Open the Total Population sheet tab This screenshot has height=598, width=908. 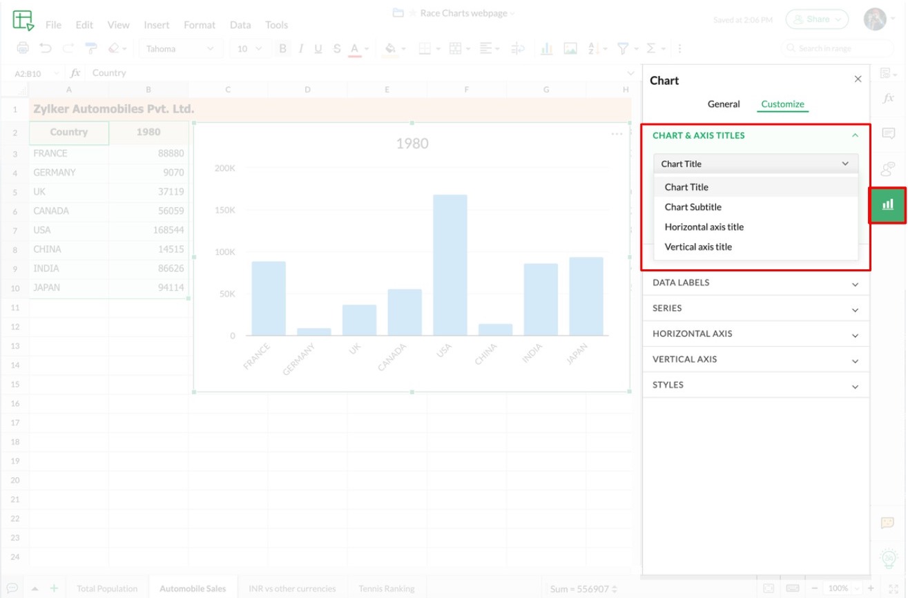[x=107, y=588]
